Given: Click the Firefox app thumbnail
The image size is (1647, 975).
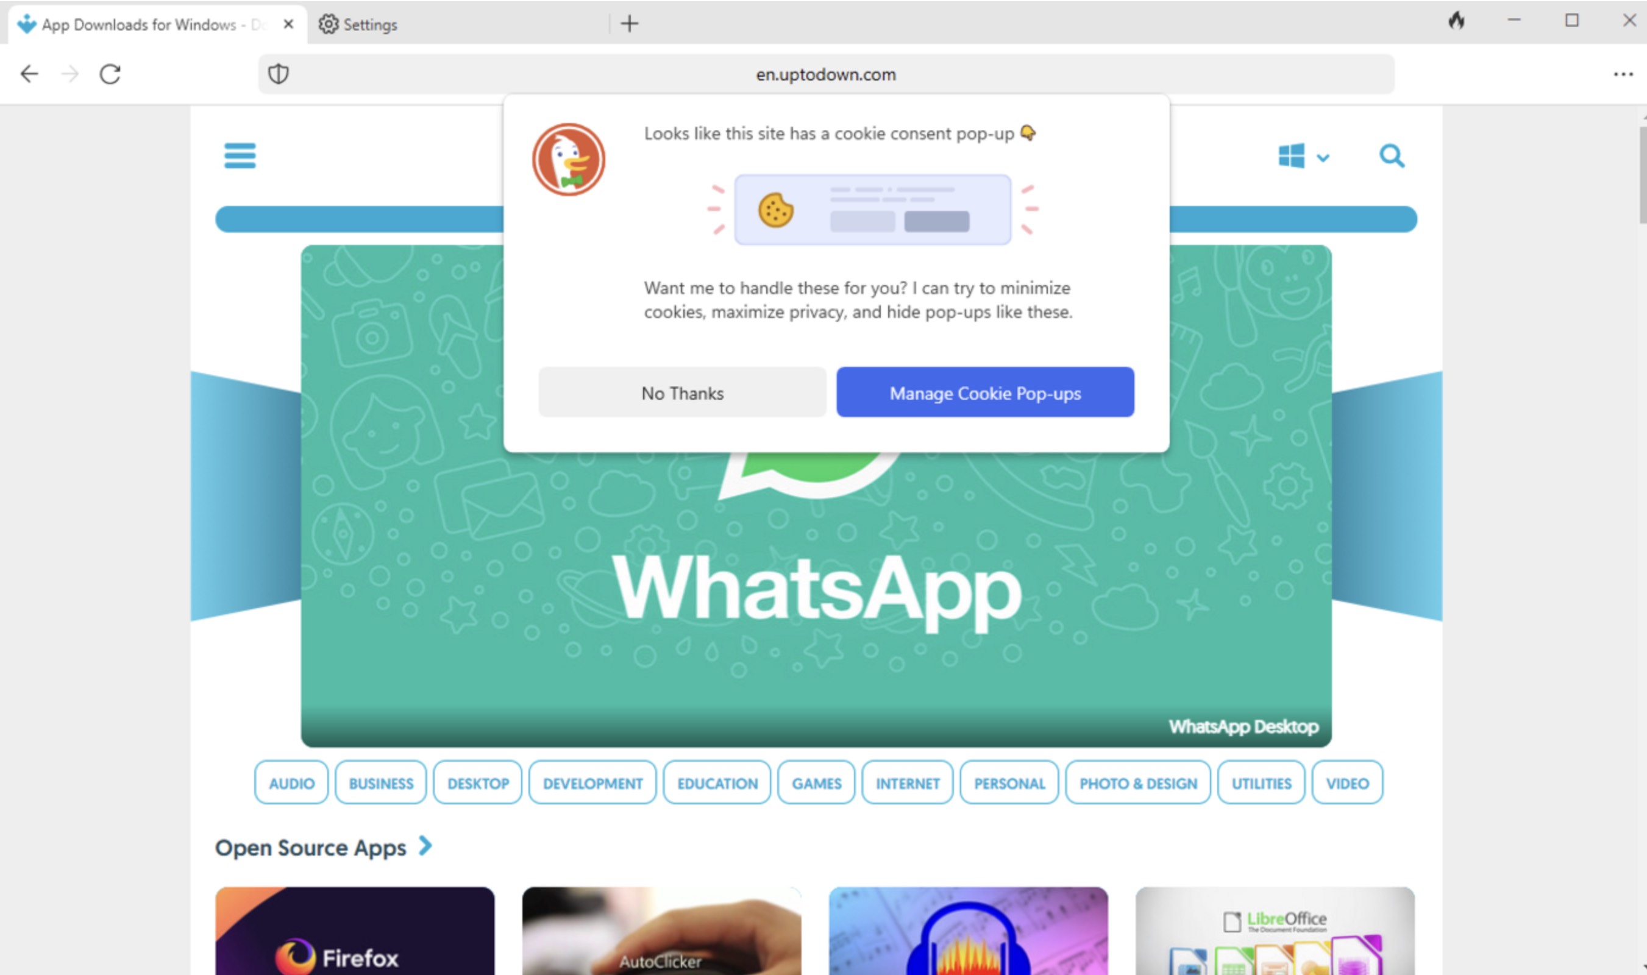Looking at the screenshot, I should (357, 929).
